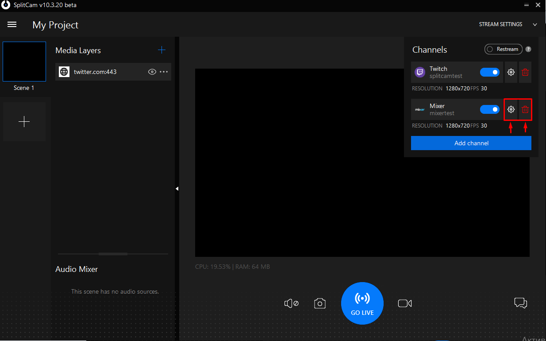Open the webcam video device icon
Image resolution: width=546 pixels, height=341 pixels.
[x=405, y=303]
